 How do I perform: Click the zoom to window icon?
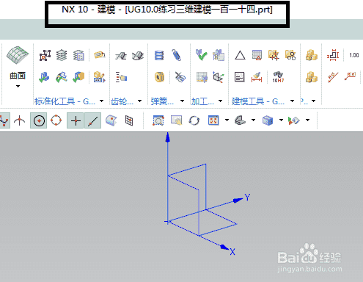click(x=158, y=120)
